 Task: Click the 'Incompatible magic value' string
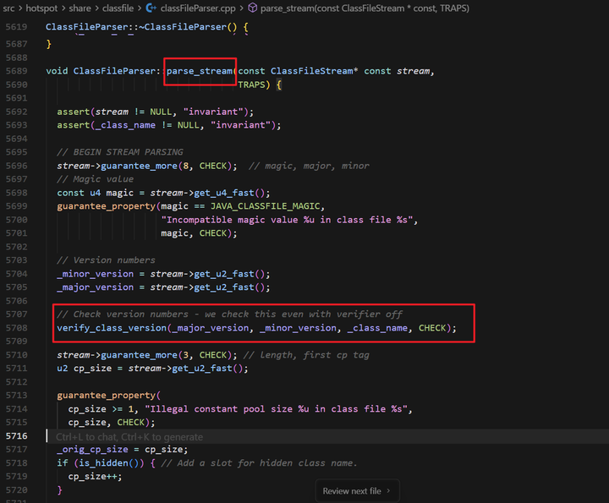click(287, 220)
